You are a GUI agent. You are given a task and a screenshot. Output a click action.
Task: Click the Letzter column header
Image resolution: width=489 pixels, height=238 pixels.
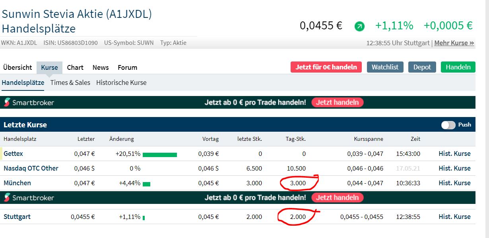click(x=86, y=139)
